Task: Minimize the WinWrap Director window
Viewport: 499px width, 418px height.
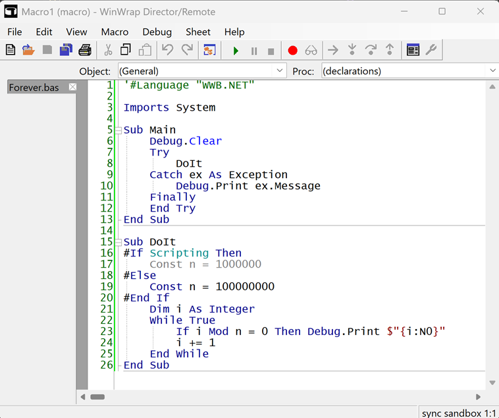Action: click(404, 11)
